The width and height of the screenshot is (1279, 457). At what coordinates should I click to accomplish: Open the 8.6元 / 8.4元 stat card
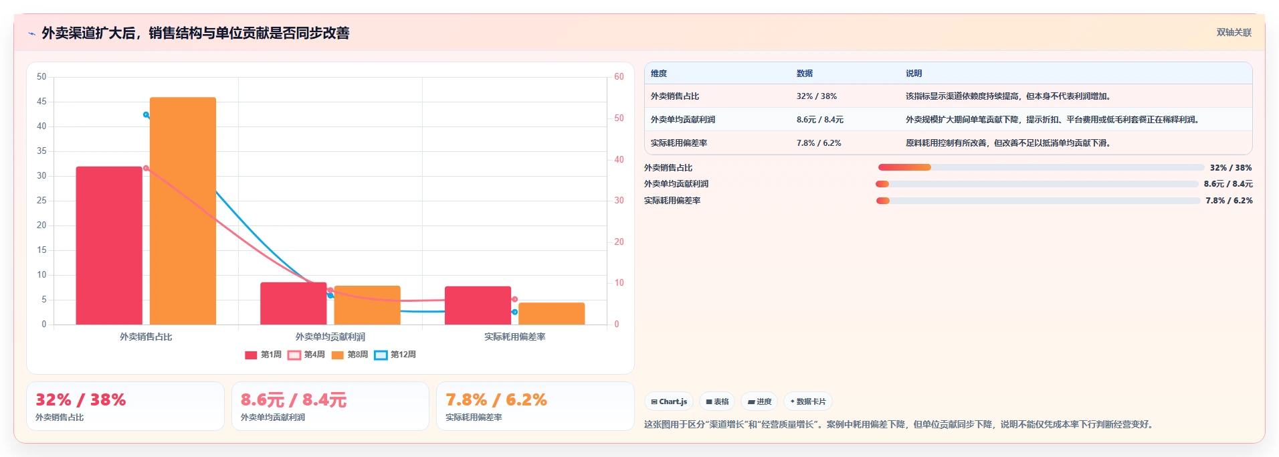pos(330,406)
